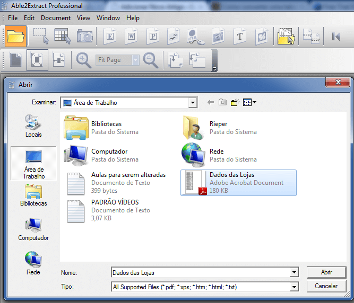
Task: Toggle the fit page view button
Action: click(37, 60)
